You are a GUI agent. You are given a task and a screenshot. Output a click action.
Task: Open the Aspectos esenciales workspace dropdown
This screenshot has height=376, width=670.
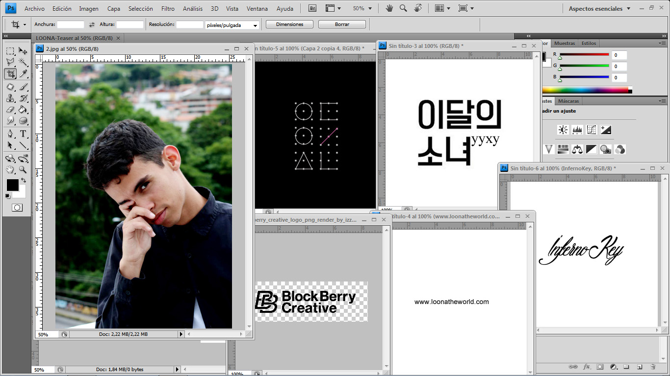click(x=600, y=8)
